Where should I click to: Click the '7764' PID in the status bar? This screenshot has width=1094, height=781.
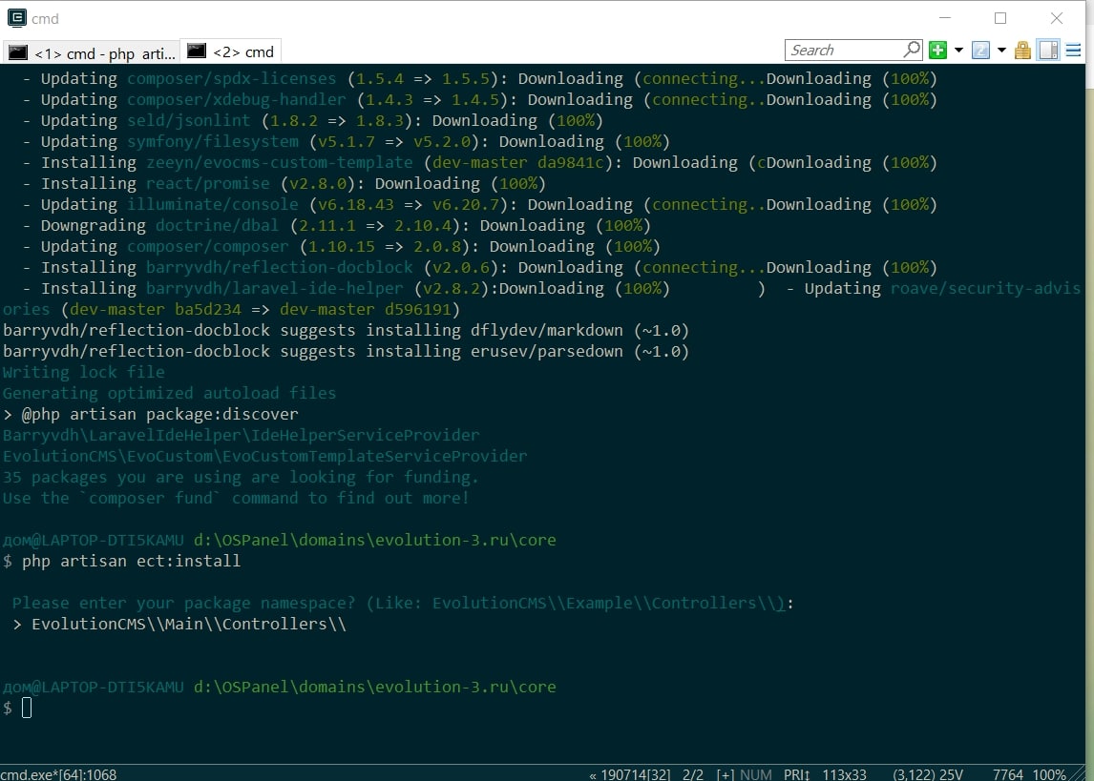pos(1007,774)
